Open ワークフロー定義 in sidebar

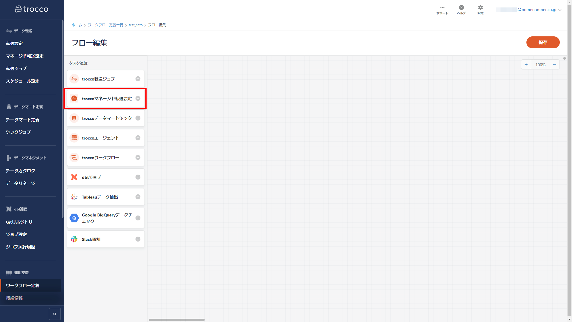pos(30,286)
